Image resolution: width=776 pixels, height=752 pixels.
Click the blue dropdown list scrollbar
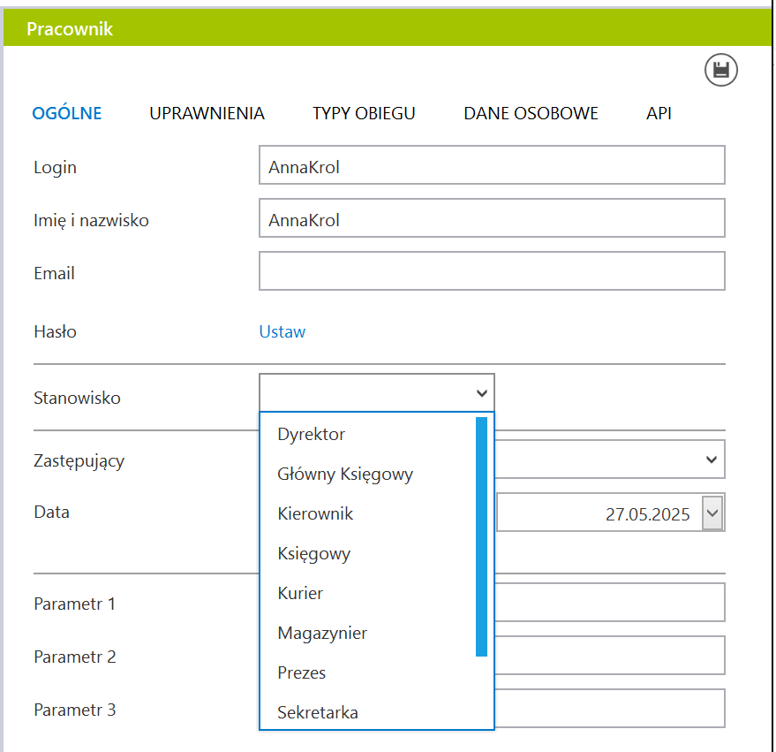(x=481, y=536)
